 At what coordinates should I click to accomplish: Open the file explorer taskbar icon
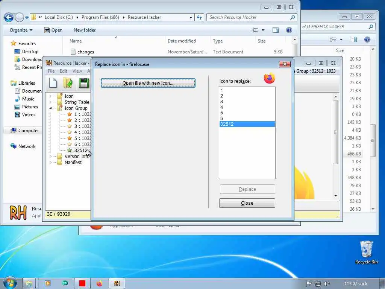pos(29,283)
